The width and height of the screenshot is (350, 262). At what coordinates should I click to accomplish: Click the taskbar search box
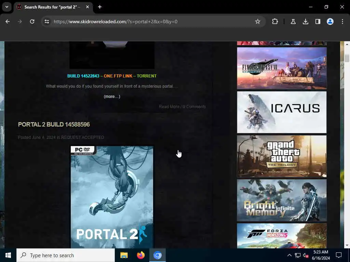click(66, 255)
